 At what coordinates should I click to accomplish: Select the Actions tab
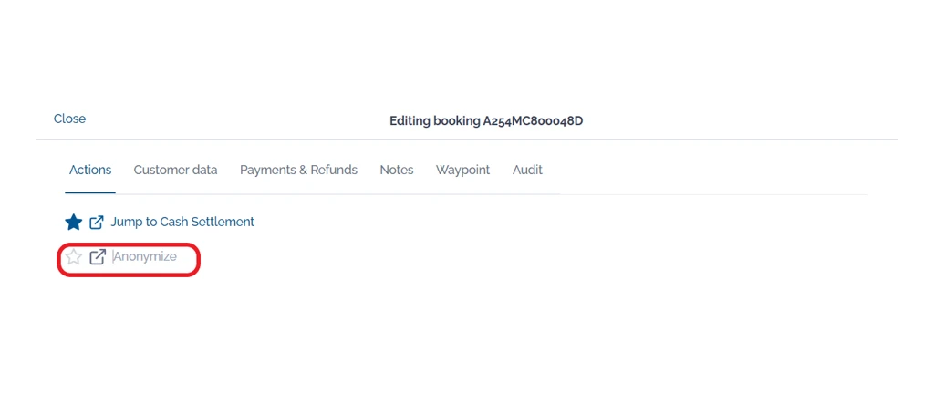pyautogui.click(x=90, y=171)
